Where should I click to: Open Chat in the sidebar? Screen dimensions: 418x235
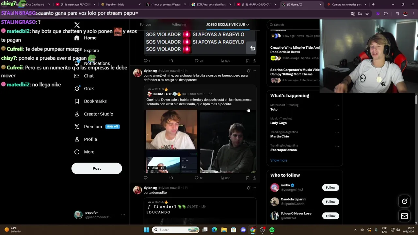tap(84, 76)
